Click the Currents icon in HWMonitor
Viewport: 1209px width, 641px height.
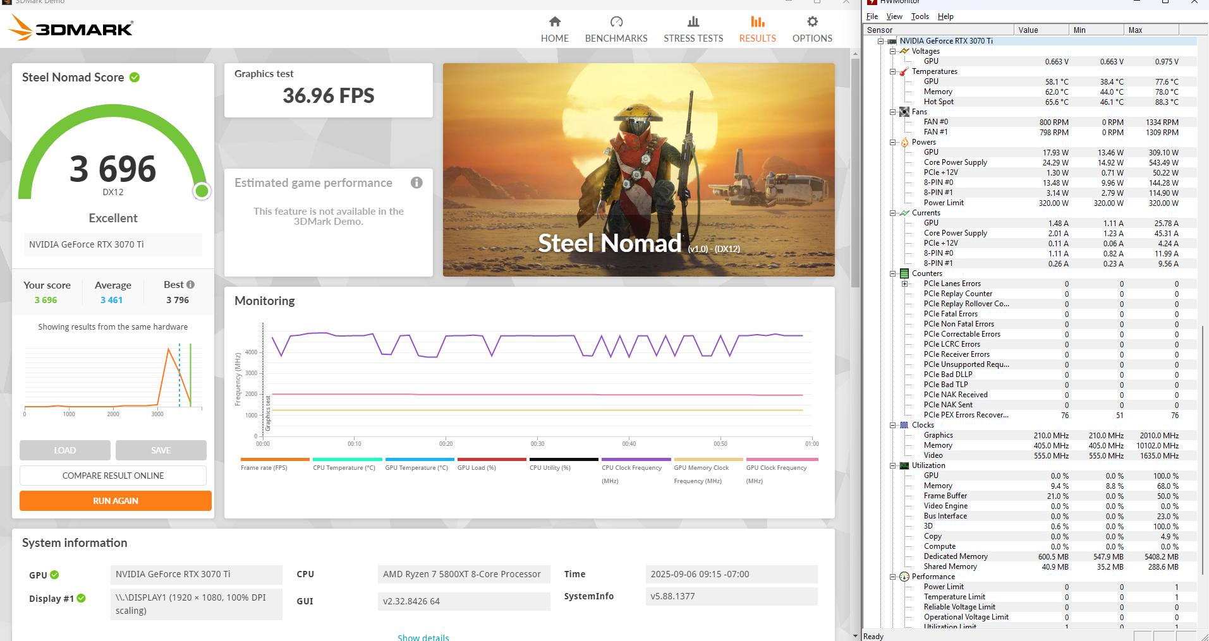[904, 213]
